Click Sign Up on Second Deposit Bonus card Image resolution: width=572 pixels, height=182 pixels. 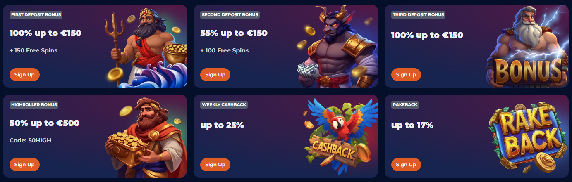[215, 75]
